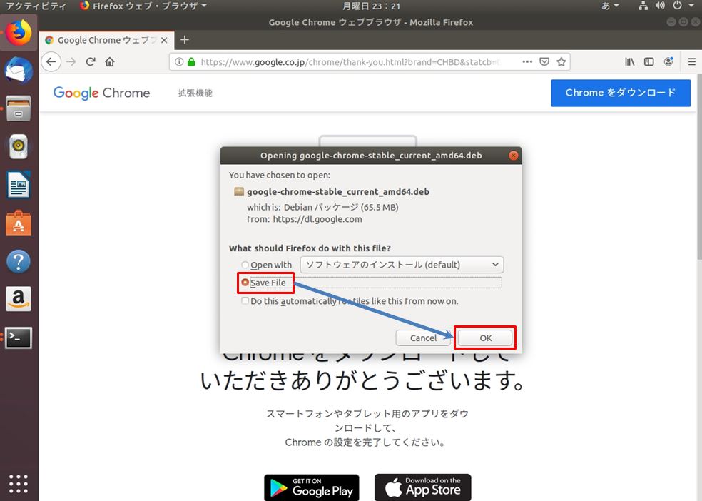This screenshot has width=702, height=501.
Task: Click OK in the download dialog
Action: tap(485, 338)
